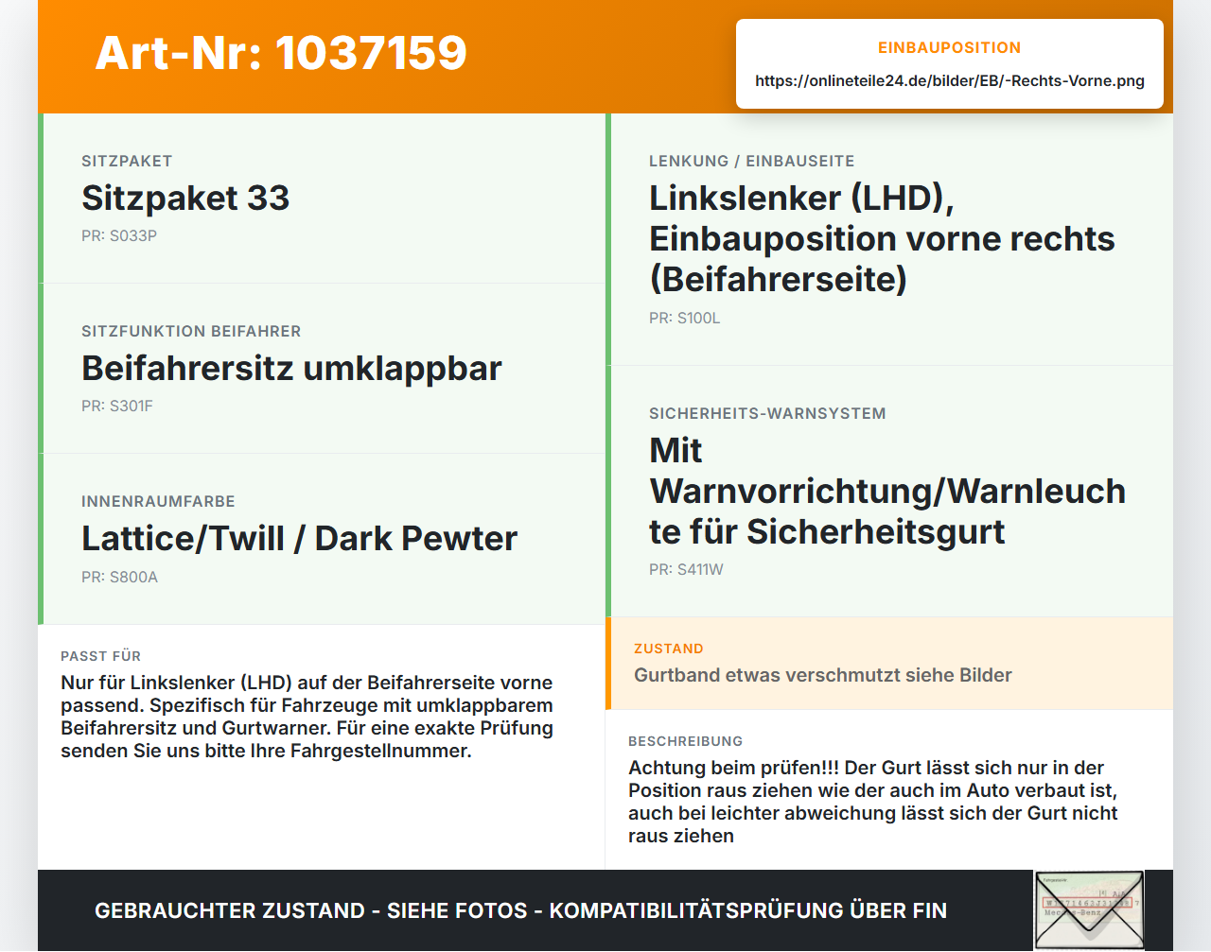1211x952 pixels.
Task: Click the PR: S100L code
Action: [x=685, y=318]
